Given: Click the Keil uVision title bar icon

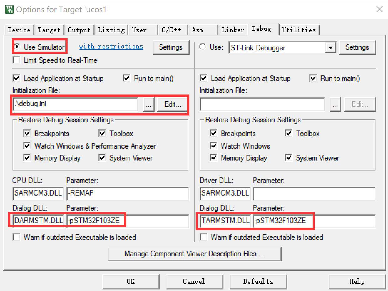Looking at the screenshot, I should pos(9,9).
